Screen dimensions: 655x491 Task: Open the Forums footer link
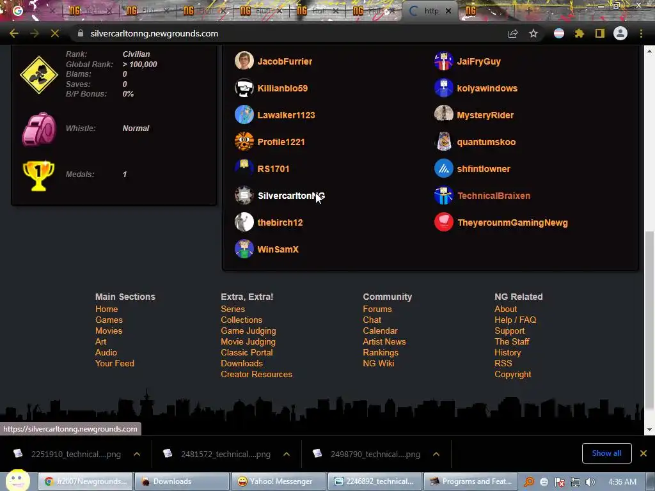(377, 309)
